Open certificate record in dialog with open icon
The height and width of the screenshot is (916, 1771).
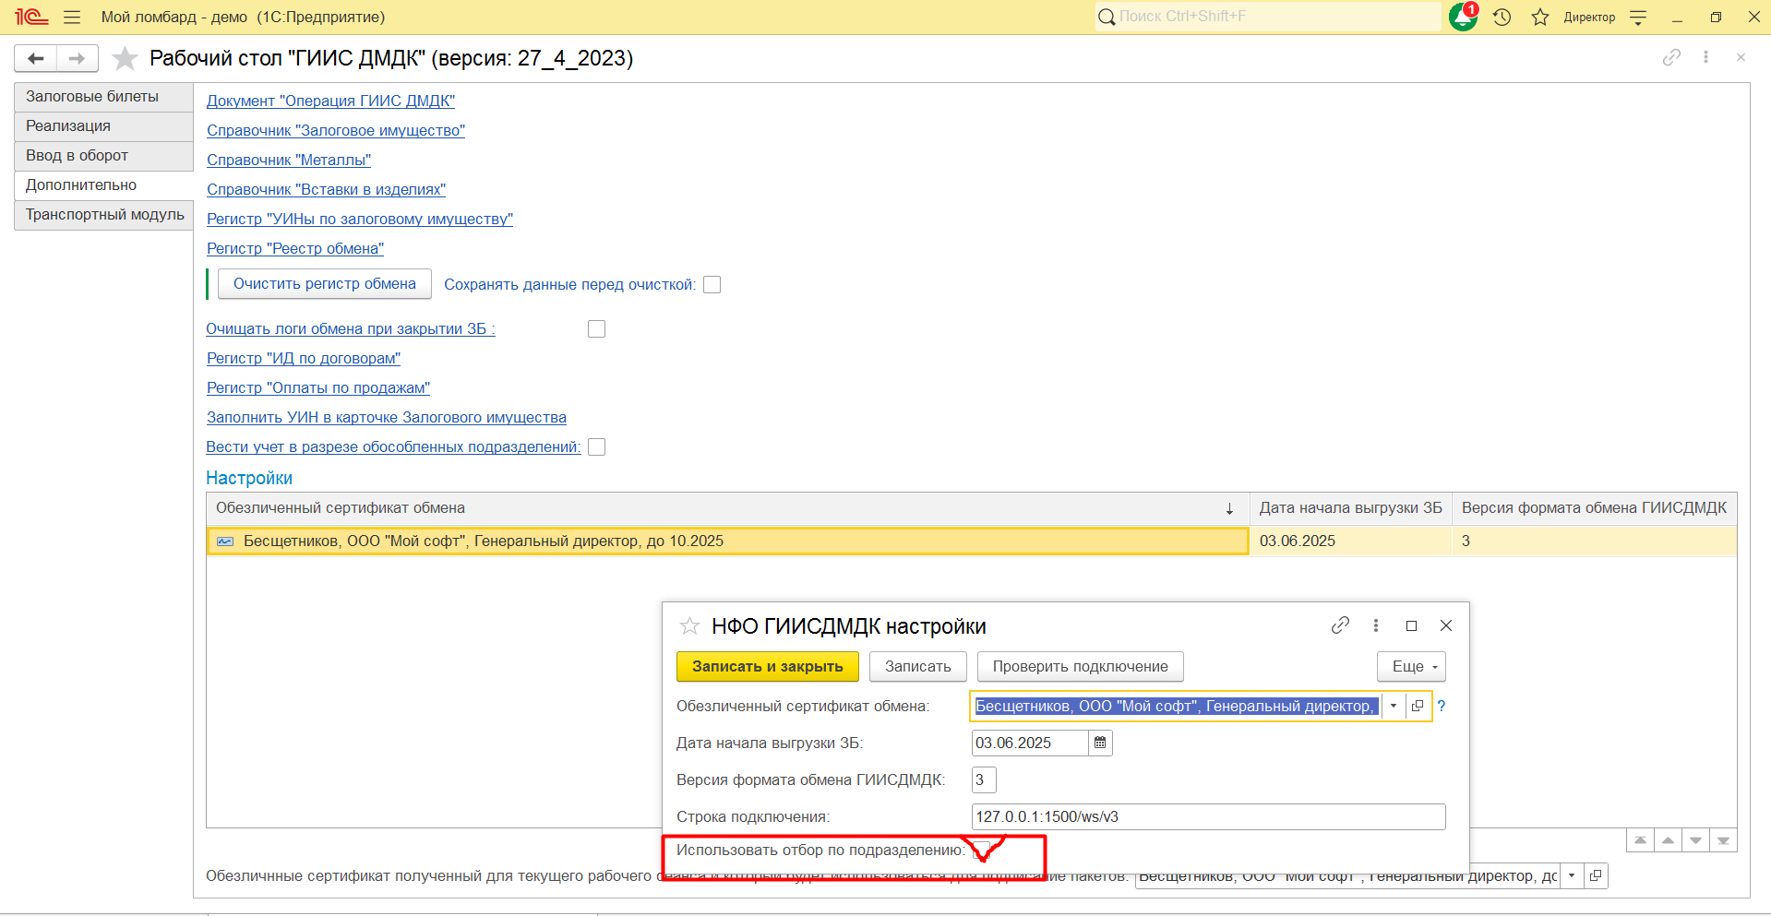(1418, 706)
